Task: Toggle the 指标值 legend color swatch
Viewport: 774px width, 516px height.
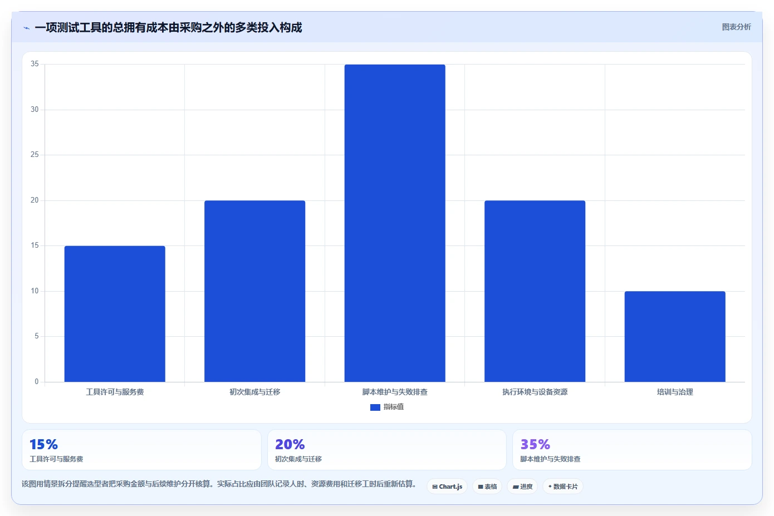Action: pyautogui.click(x=375, y=407)
